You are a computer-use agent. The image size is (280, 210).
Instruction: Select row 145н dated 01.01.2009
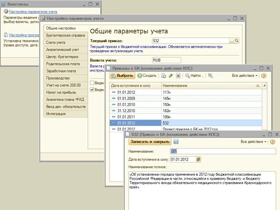click(x=186, y=98)
